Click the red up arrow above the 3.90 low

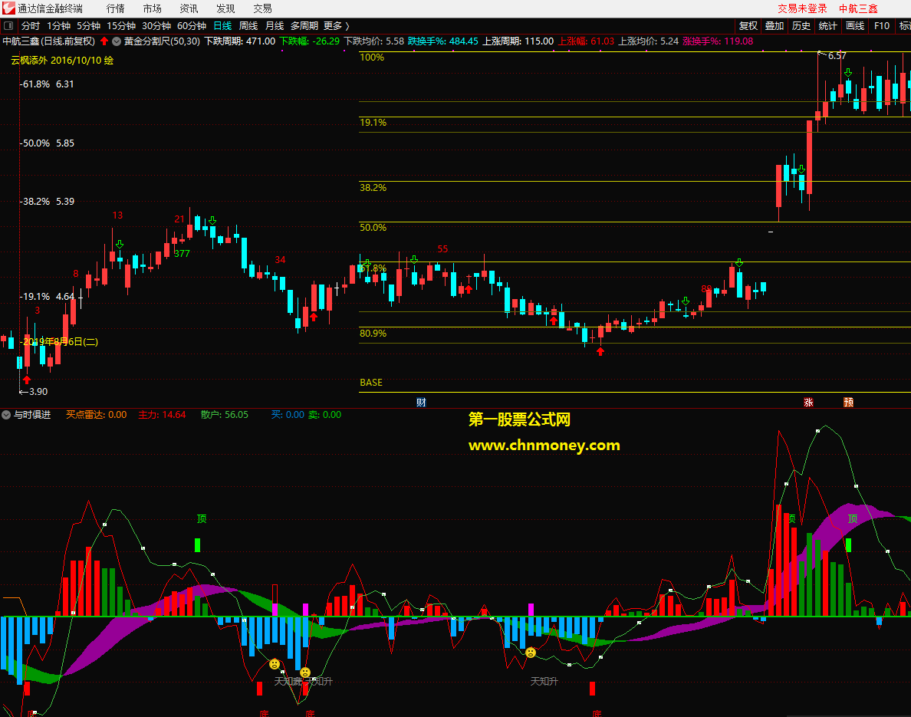[27, 380]
